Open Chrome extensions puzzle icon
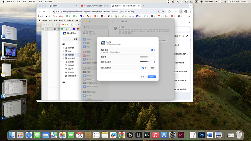This screenshot has width=251, height=141. 169,12
